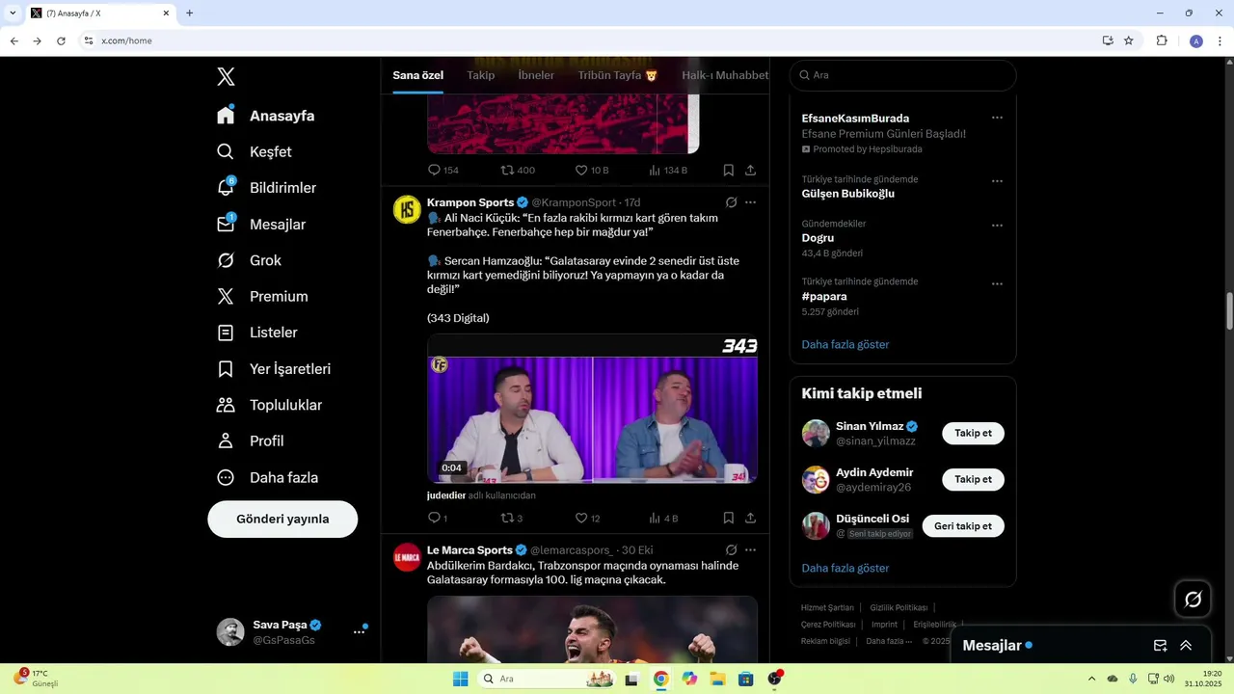This screenshot has height=694, width=1234.
Task: Click the Yer İşaretleri bookmark icon
Action: (x=226, y=369)
